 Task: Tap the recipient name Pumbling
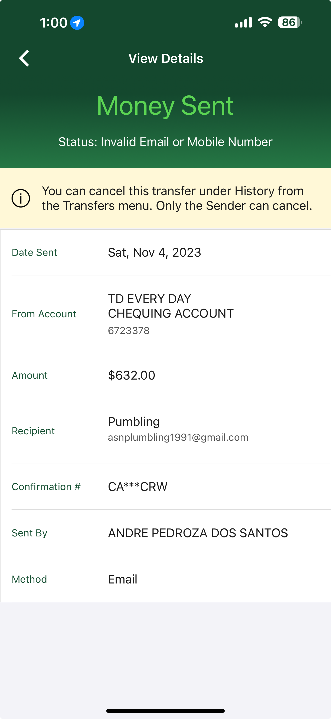pos(134,421)
